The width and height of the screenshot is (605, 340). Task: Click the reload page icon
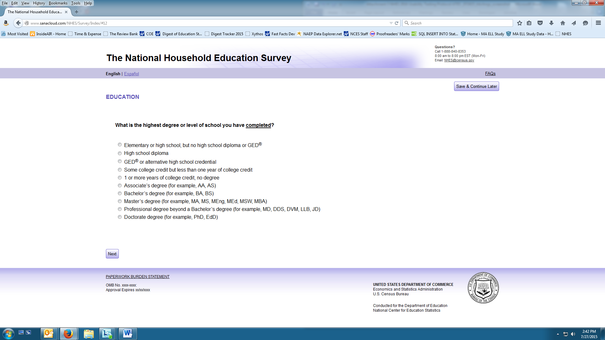[x=397, y=23]
